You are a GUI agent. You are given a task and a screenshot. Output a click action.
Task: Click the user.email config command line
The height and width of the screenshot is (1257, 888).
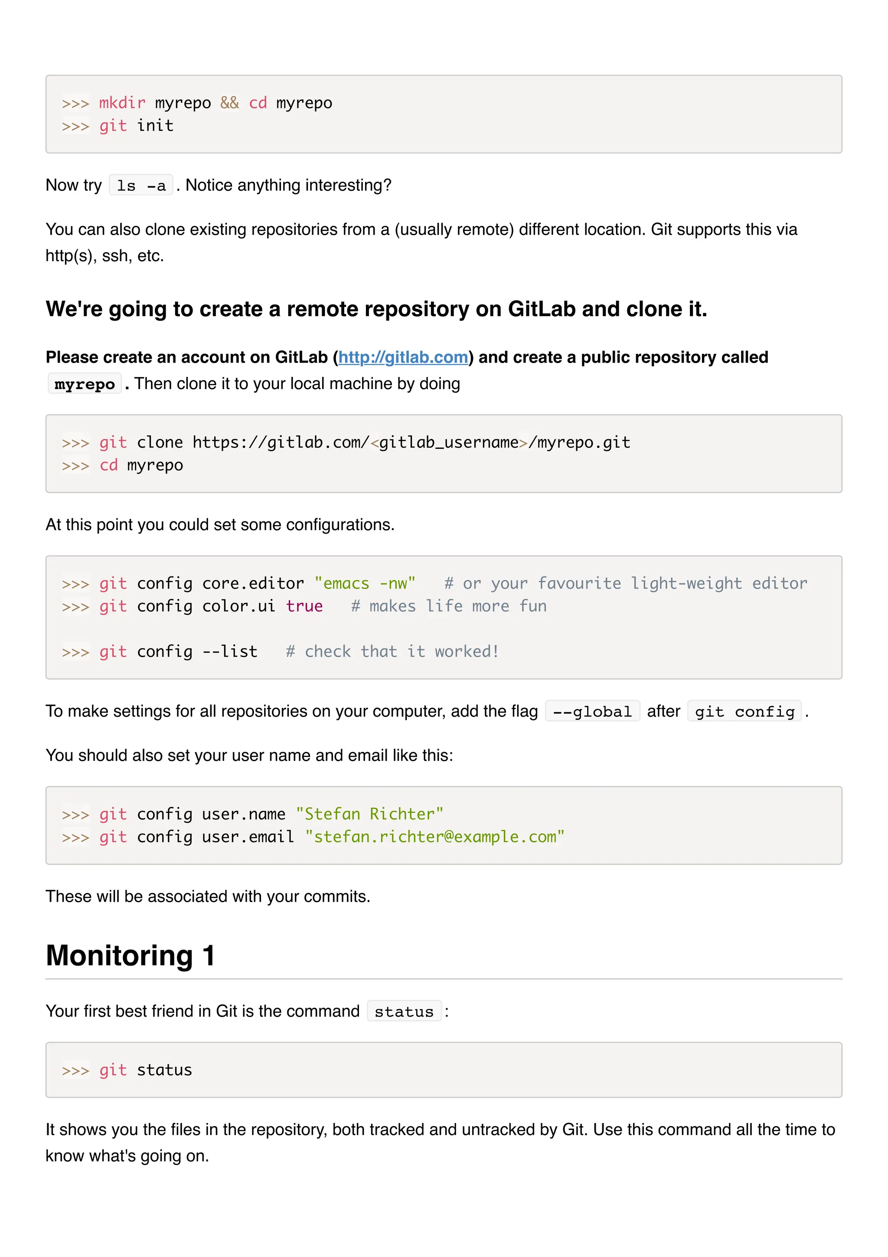point(313,837)
